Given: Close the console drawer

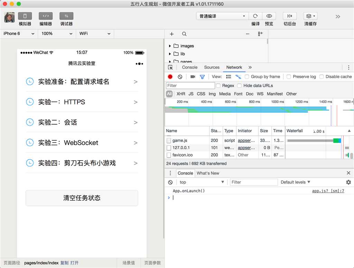Looking at the screenshot, I should (x=348, y=173).
